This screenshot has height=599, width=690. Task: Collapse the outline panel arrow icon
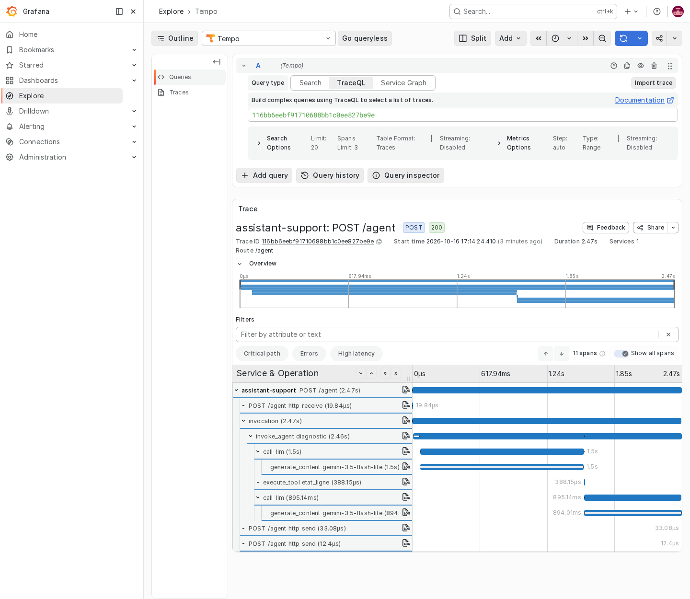[x=217, y=62]
